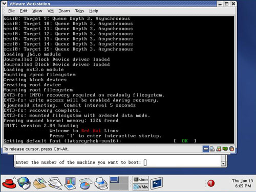
Task: Click the disconnected sound device icon
Action: click(231, 149)
